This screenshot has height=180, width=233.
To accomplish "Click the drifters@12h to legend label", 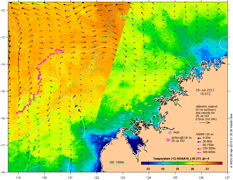I will point(181,138).
